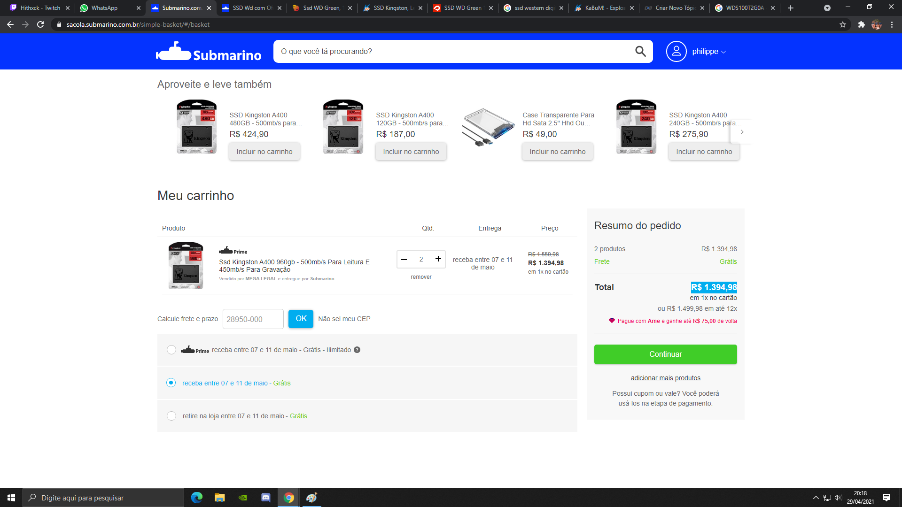902x507 pixels.
Task: Click 'Não sei meu CEP' link
Action: pyautogui.click(x=344, y=319)
